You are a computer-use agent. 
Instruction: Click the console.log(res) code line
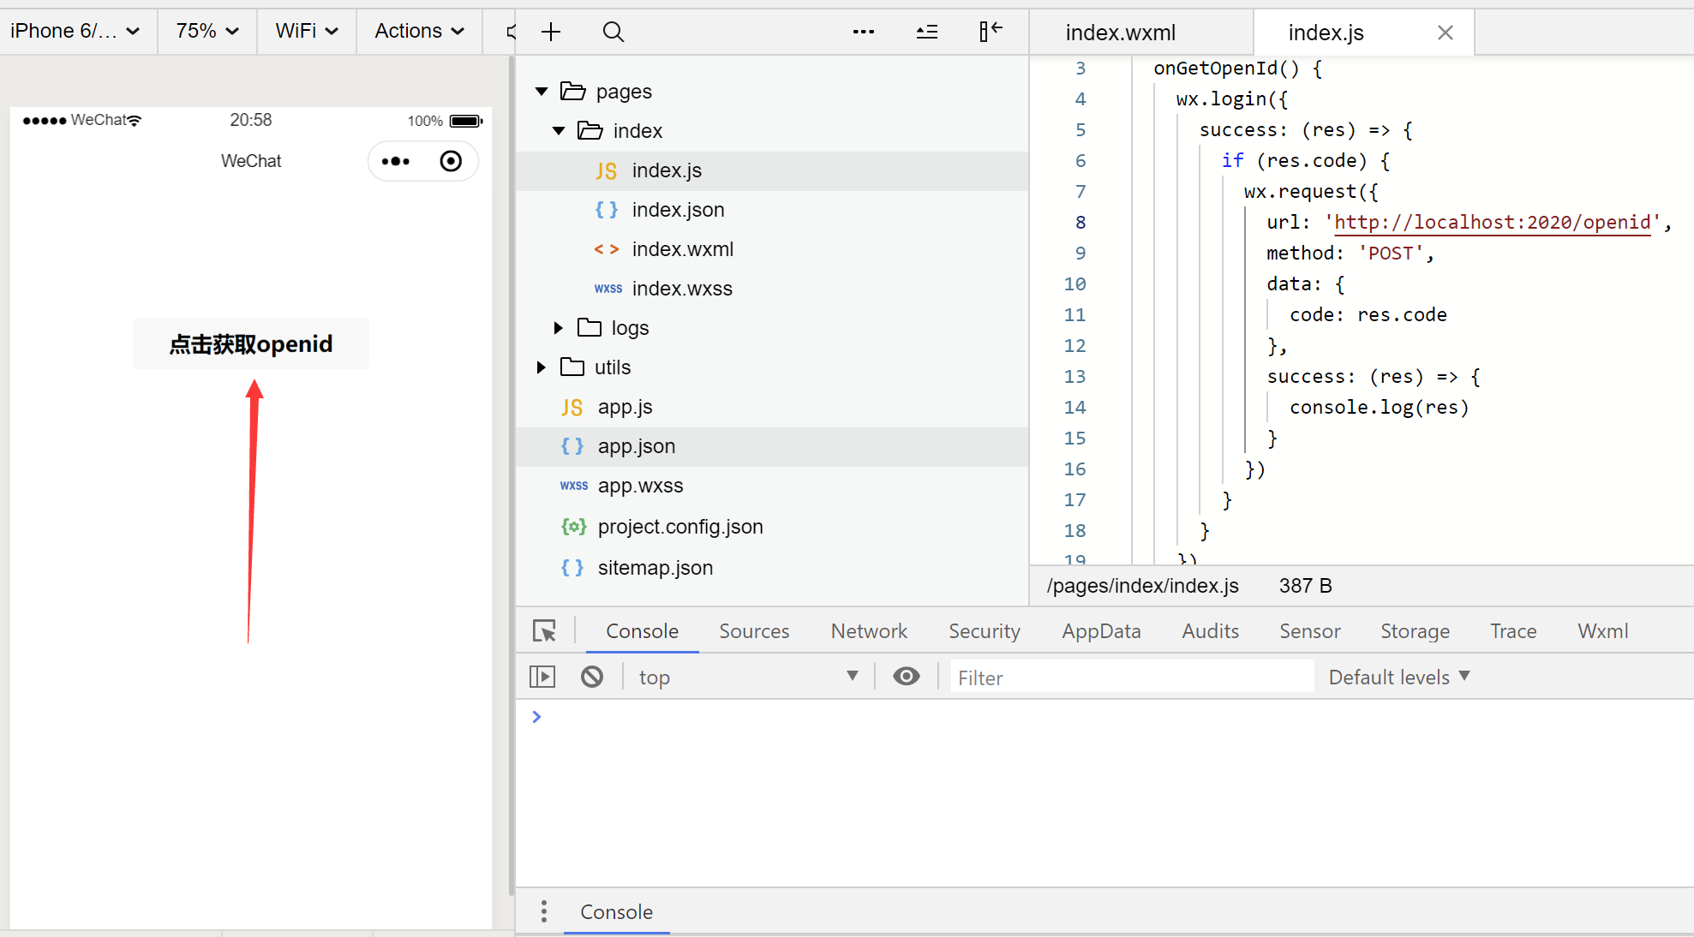[1379, 407]
